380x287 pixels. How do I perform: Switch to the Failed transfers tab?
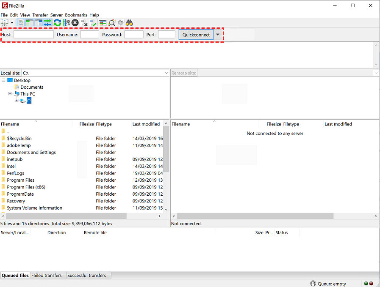coord(47,276)
